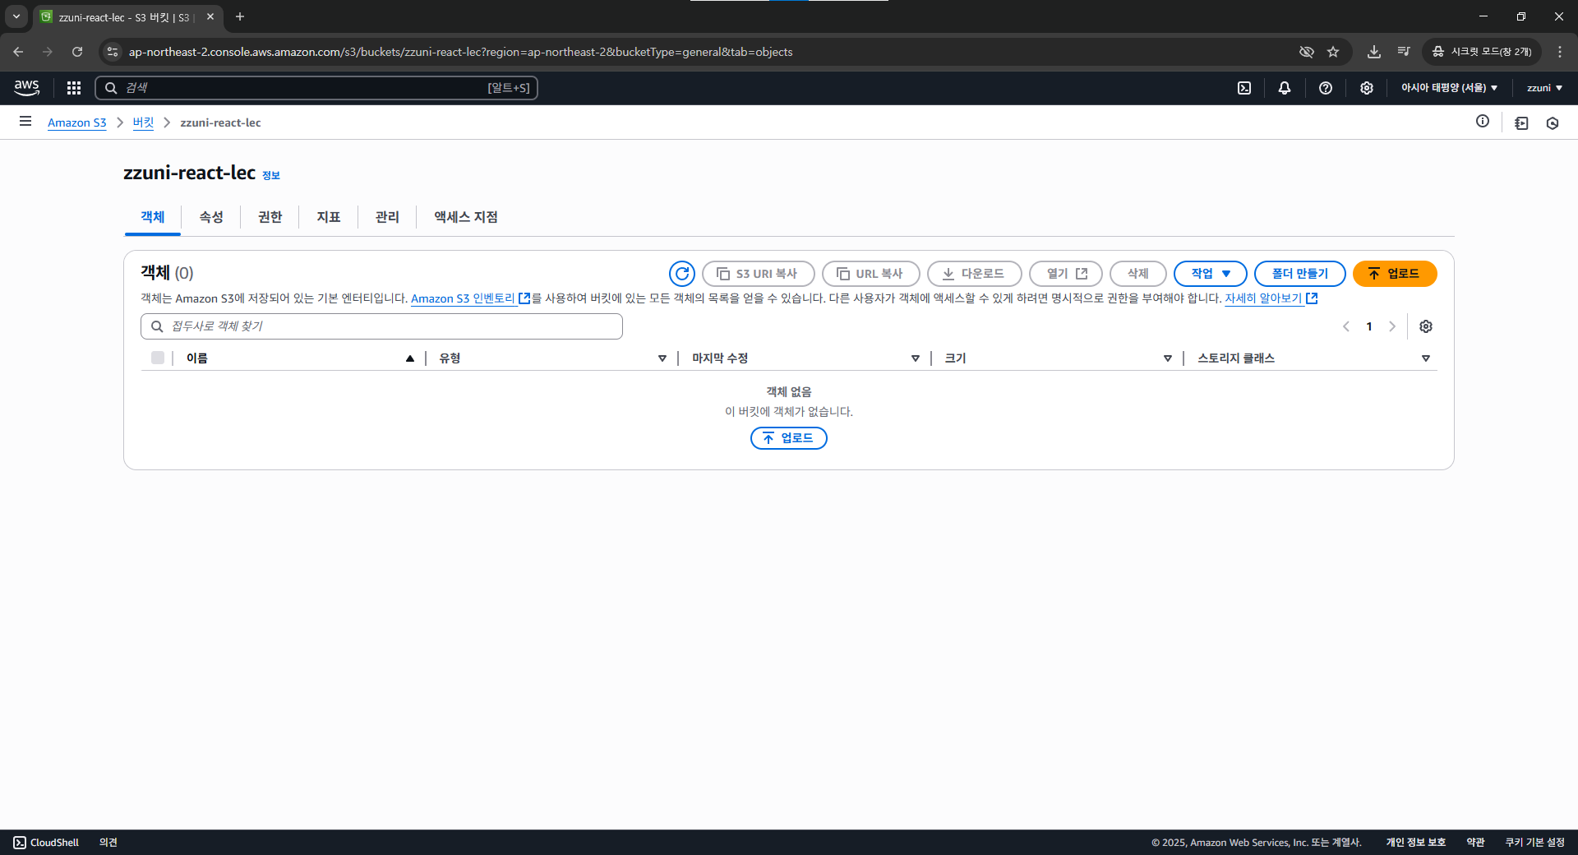Open 약관 footer link
Screen dimensions: 1578x855
1476,843
